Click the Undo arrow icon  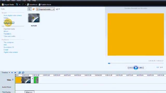tap(17, 5)
